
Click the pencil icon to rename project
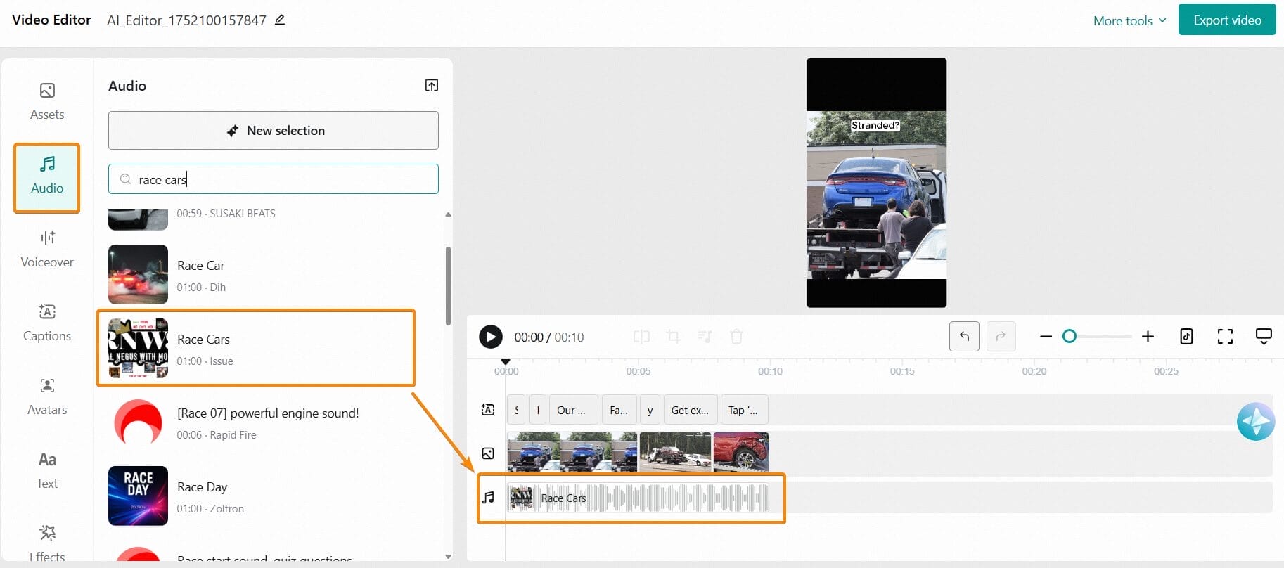(x=280, y=20)
